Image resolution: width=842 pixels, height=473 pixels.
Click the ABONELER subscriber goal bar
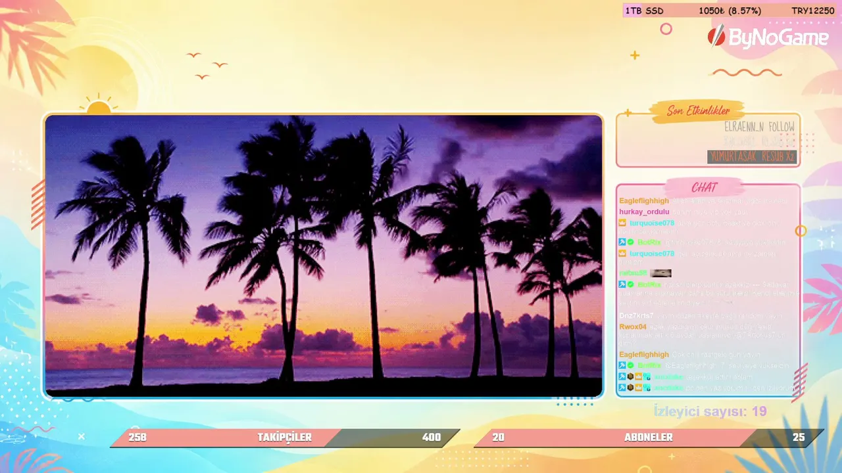(x=649, y=438)
